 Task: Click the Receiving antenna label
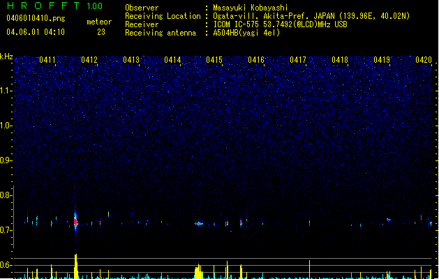click(x=161, y=33)
